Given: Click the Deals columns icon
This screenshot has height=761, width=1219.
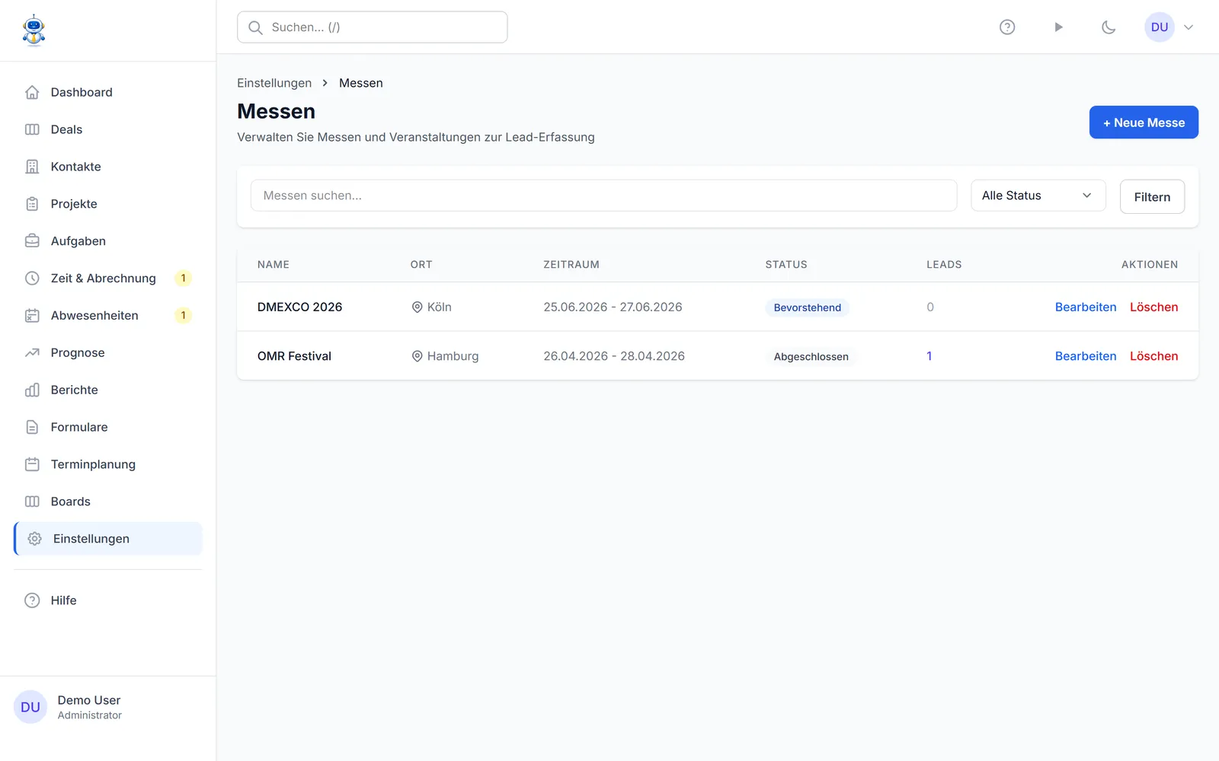Looking at the screenshot, I should [32, 129].
